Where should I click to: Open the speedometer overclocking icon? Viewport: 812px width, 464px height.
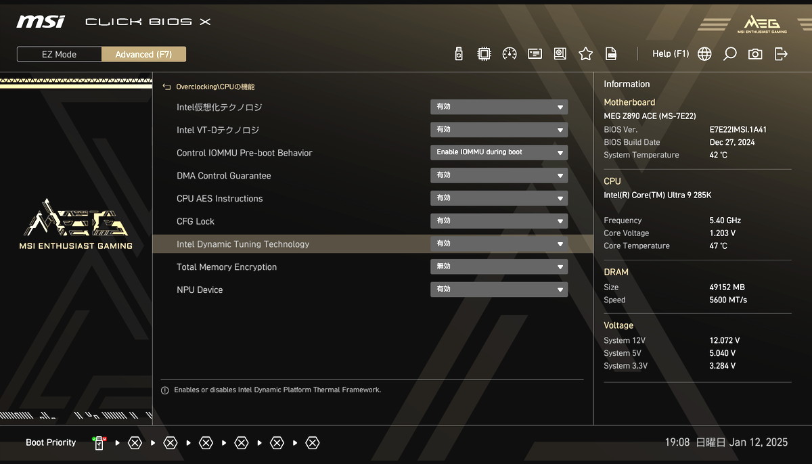click(x=510, y=54)
